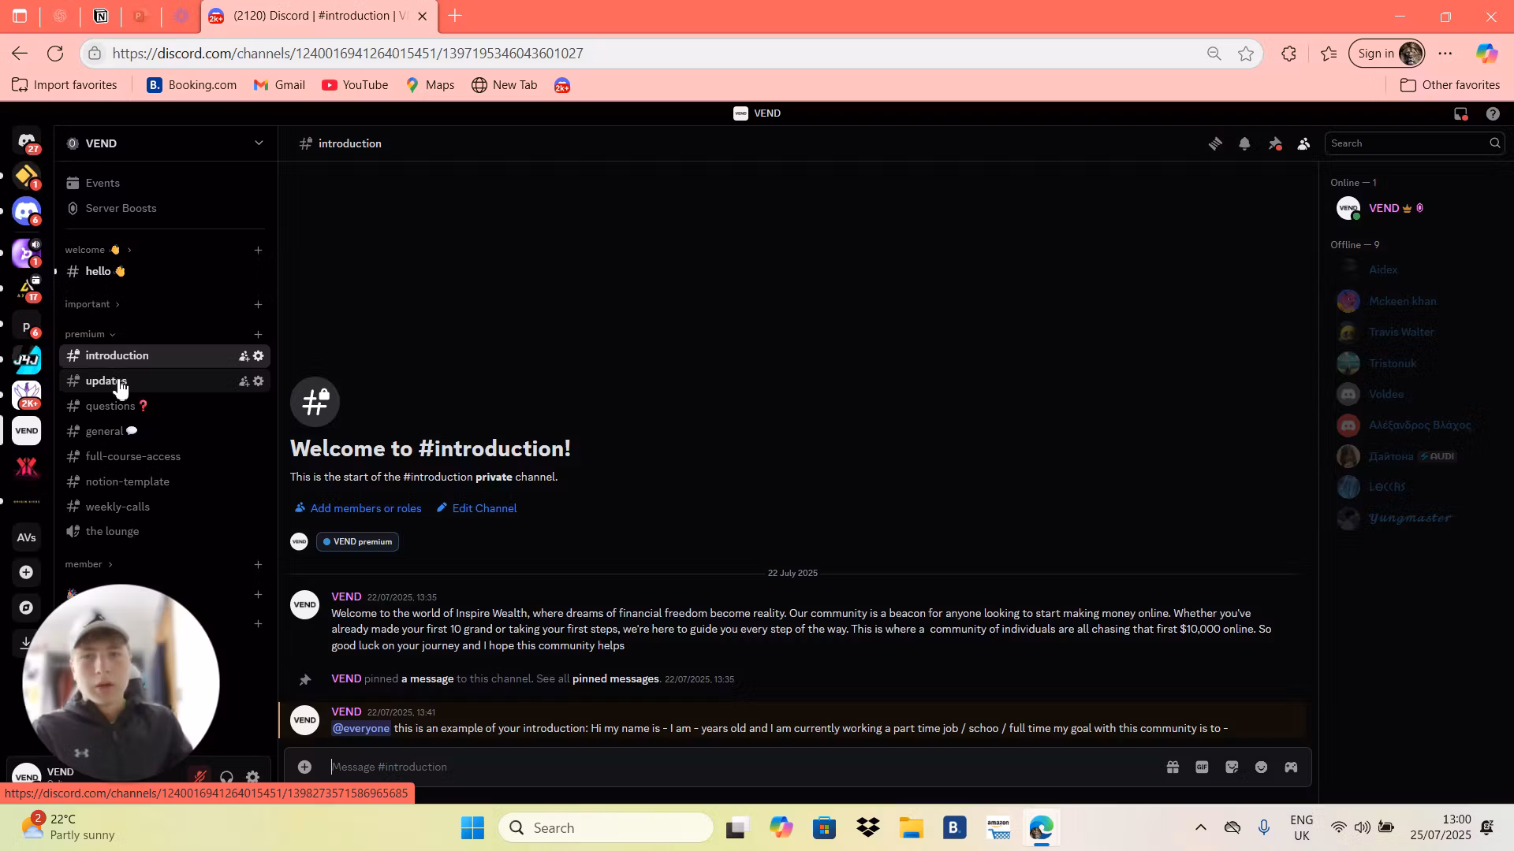
Task: Open Threads icon in channel header
Action: [1215, 143]
